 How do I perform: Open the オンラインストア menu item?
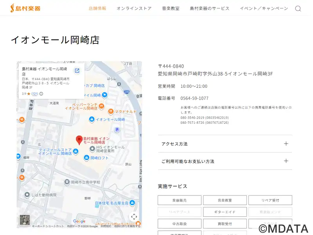[134, 8]
